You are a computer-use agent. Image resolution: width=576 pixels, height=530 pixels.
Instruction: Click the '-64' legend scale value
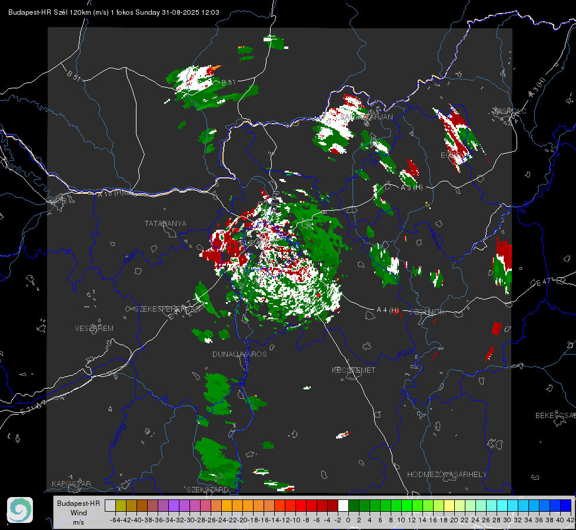click(x=115, y=520)
